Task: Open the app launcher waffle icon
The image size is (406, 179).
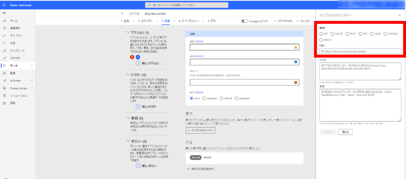Action: (x=4, y=5)
